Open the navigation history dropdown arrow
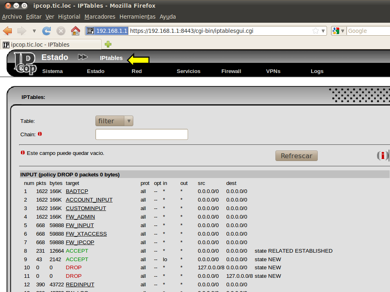390x292 pixels. [x=34, y=31]
